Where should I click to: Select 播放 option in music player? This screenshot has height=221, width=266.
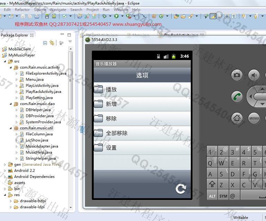pyautogui.click(x=142, y=89)
